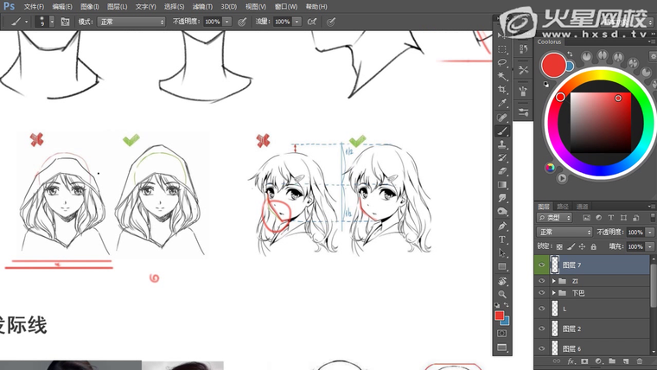Select the Eraser tool

(502, 171)
